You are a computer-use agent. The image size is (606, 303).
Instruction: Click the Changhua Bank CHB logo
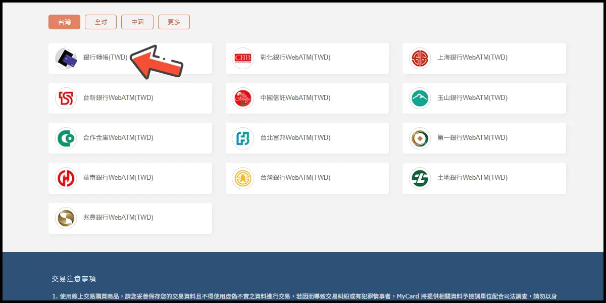coord(243,58)
